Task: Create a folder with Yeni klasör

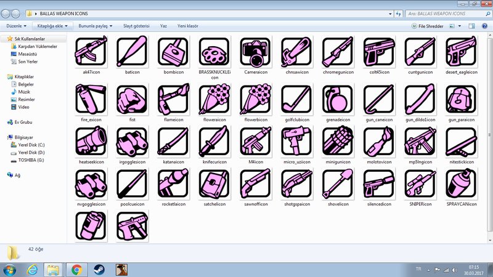Action: coord(188,26)
